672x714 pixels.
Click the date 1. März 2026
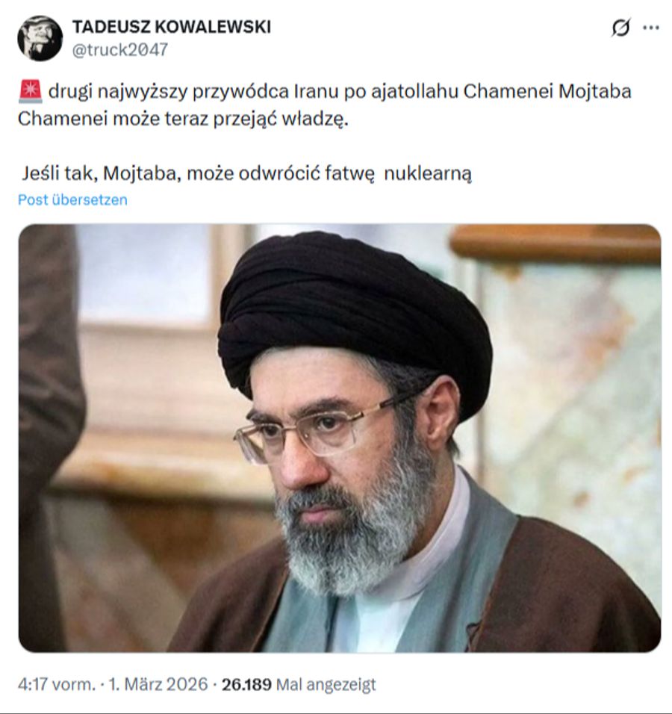point(158,684)
